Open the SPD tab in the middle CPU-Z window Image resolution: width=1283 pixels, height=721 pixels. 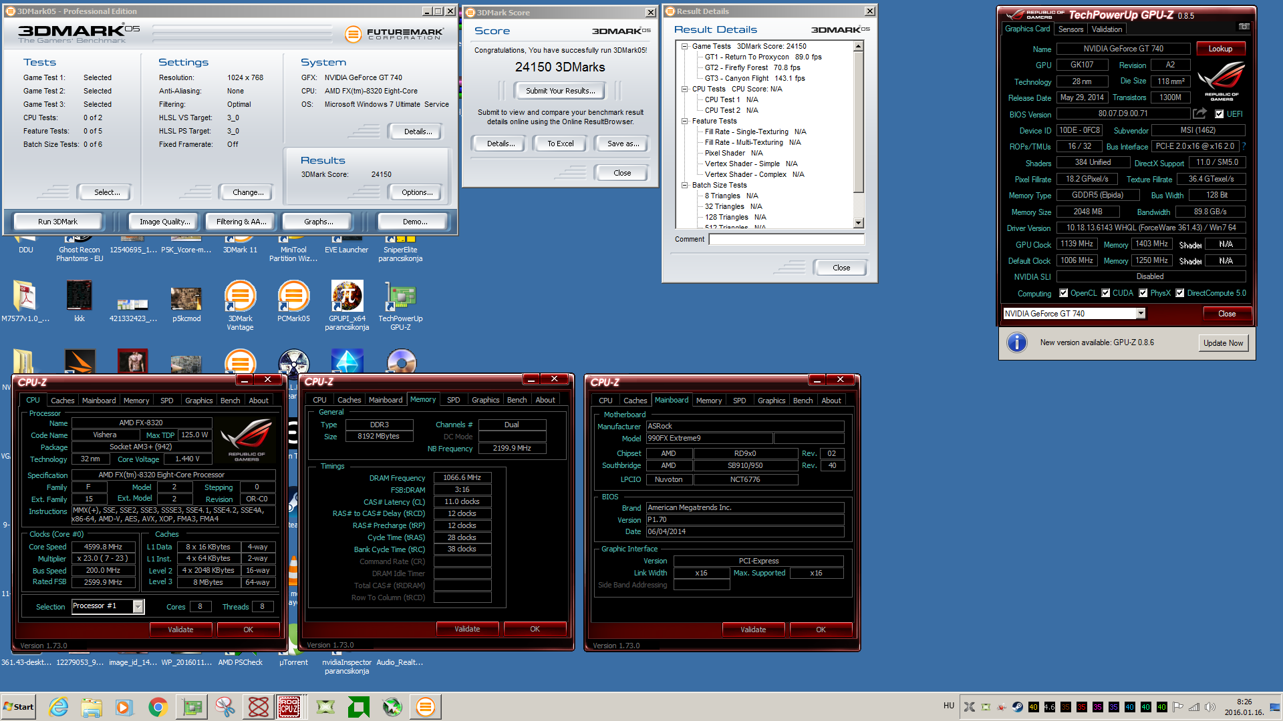click(454, 400)
